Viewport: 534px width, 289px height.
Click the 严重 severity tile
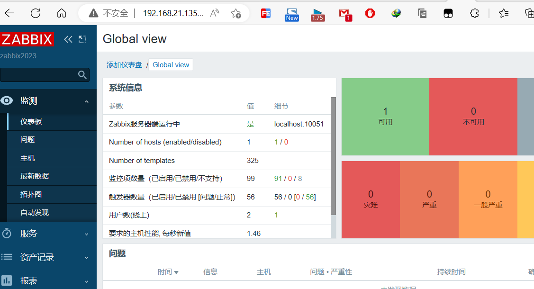point(429,199)
